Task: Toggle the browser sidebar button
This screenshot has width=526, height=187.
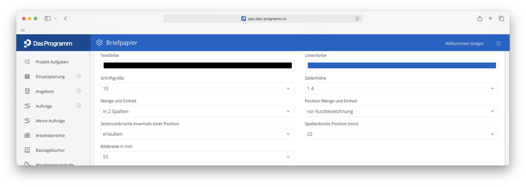Action: pyautogui.click(x=48, y=18)
